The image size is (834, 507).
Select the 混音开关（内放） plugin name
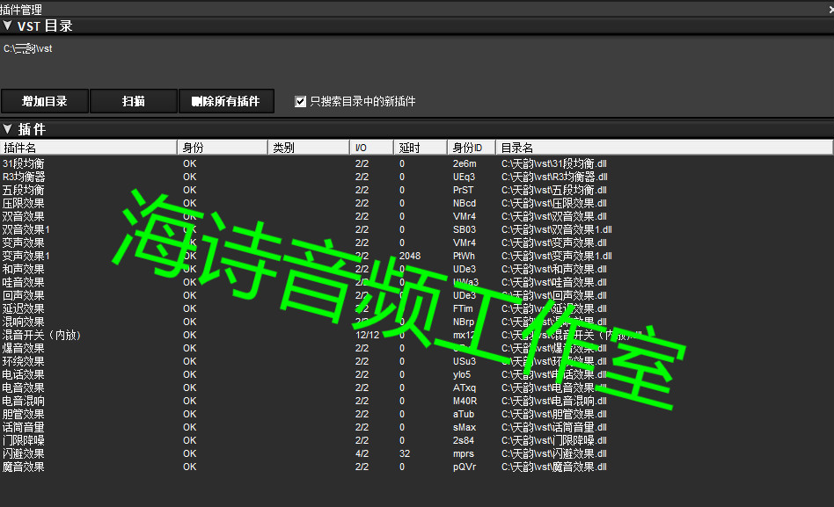tap(41, 335)
